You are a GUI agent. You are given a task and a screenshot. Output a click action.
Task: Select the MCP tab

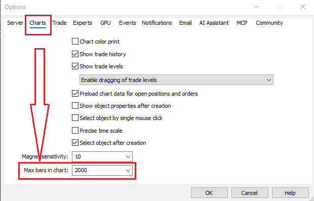(x=242, y=23)
